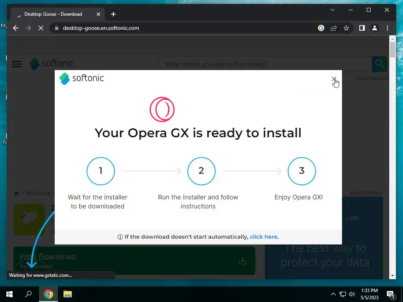Click the 'click here' download link
The width and height of the screenshot is (403, 302).
pos(263,237)
